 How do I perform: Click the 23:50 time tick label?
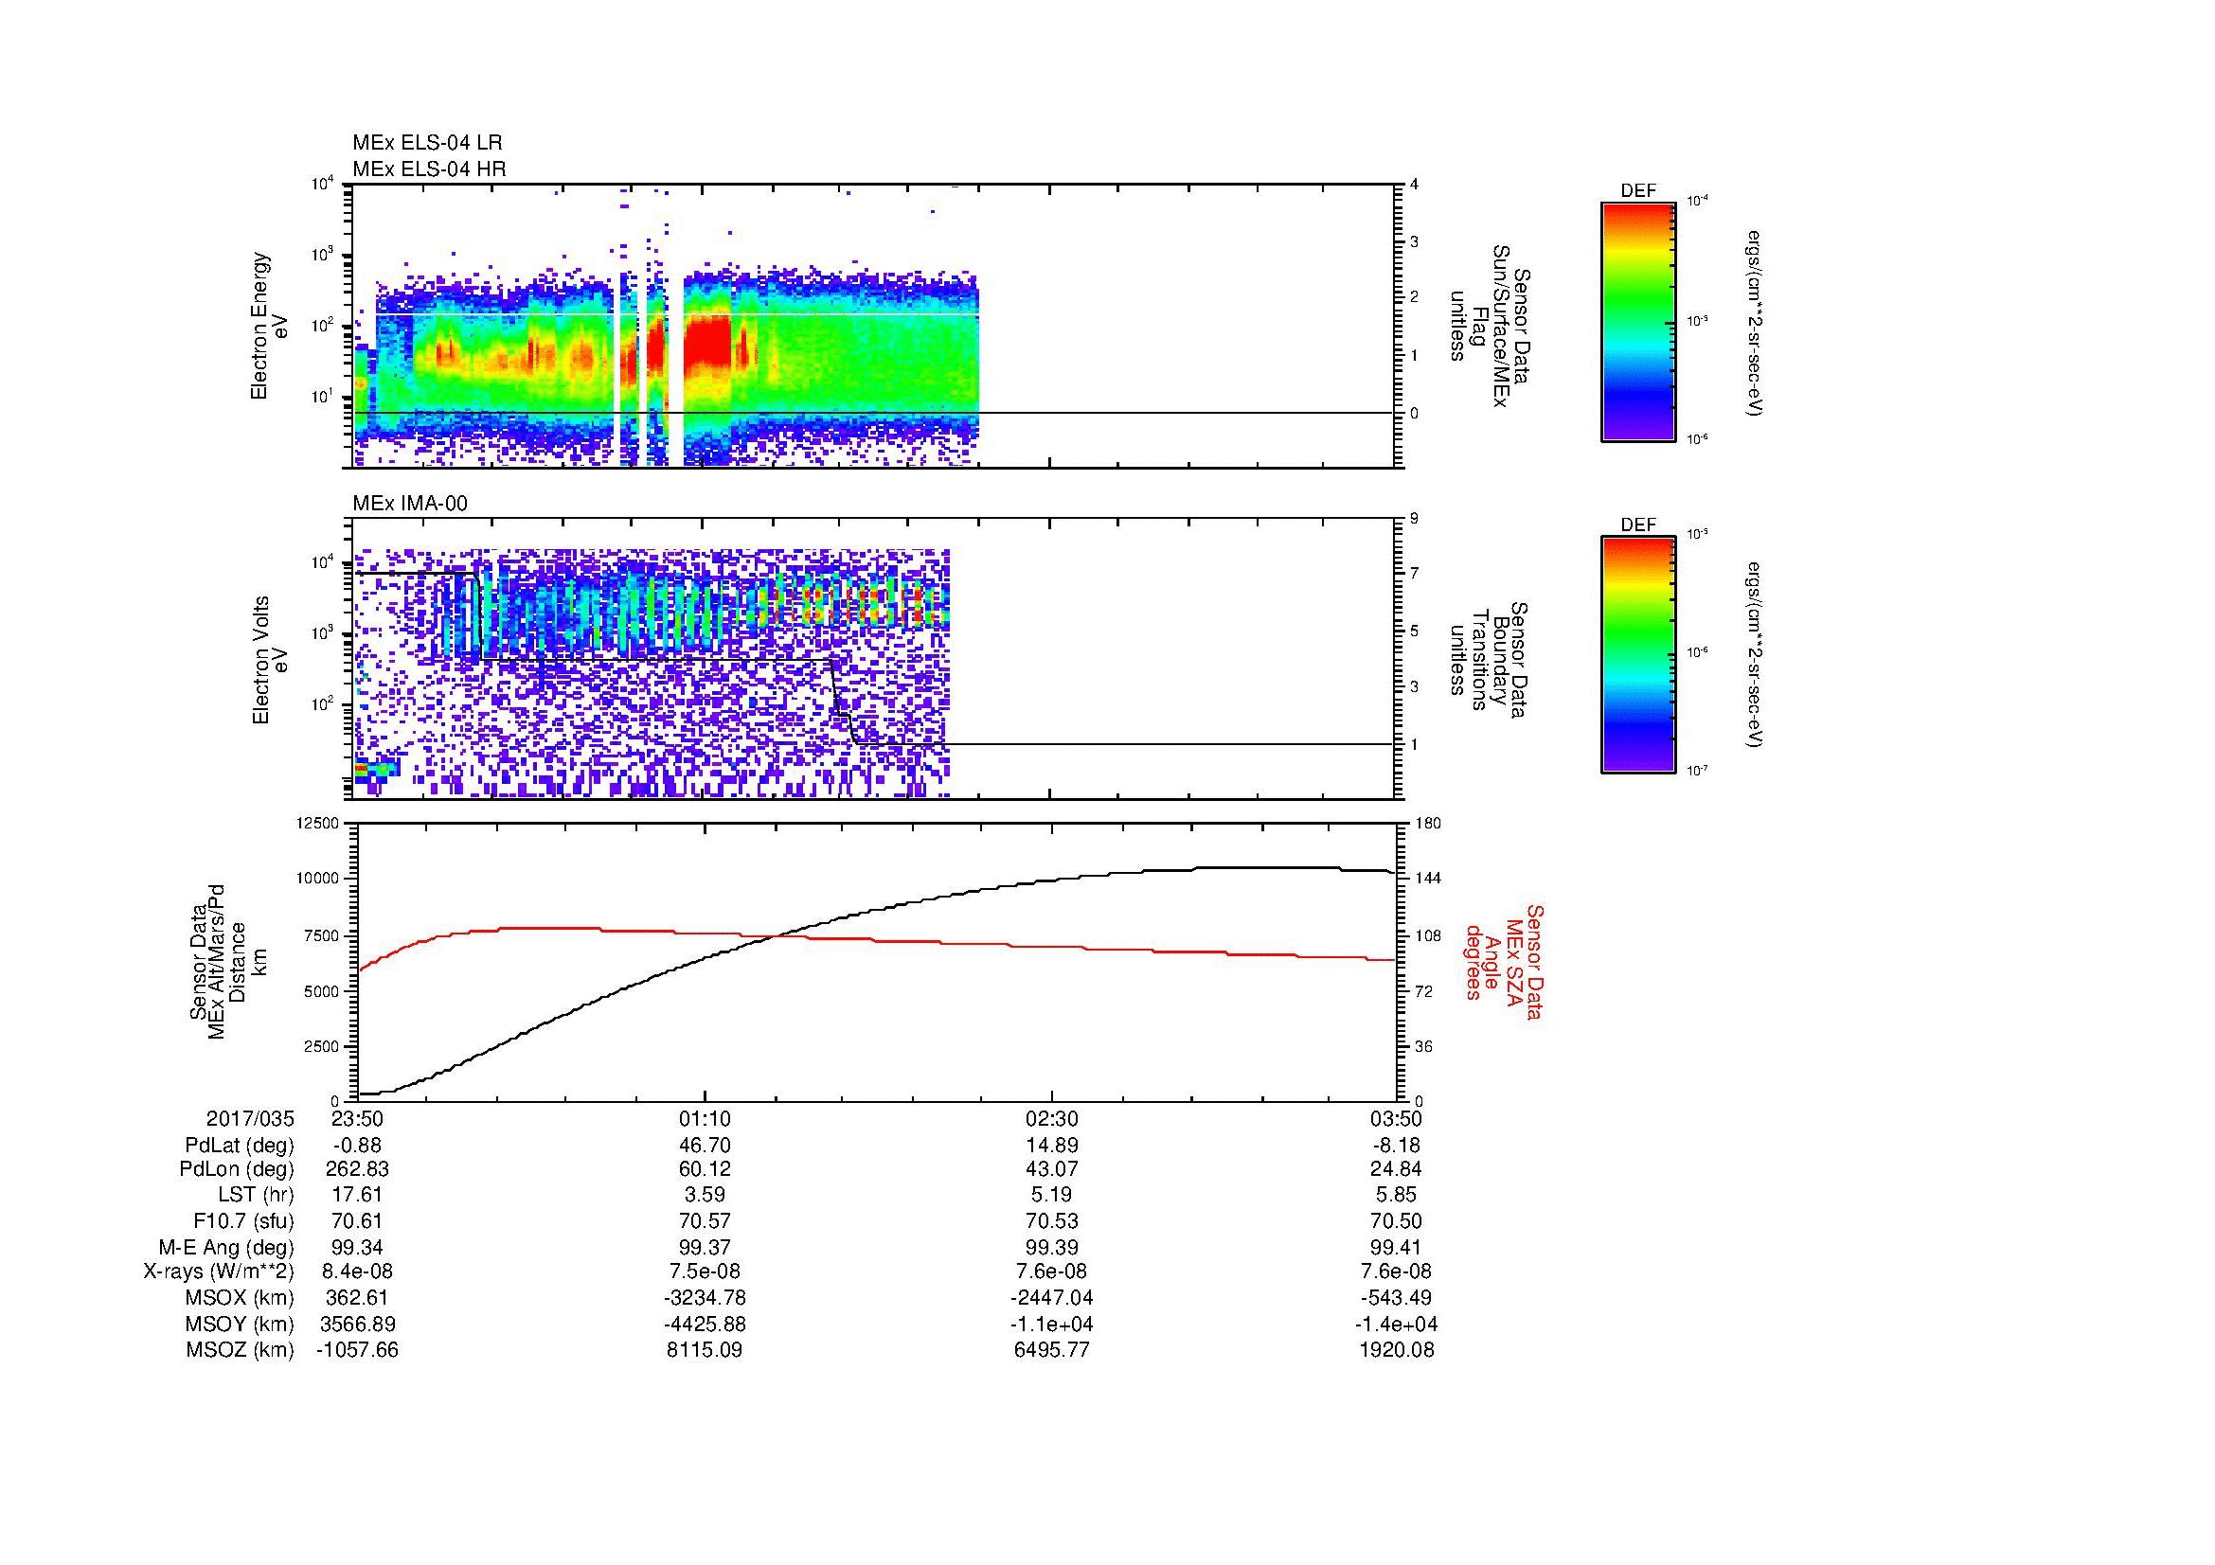point(358,1118)
